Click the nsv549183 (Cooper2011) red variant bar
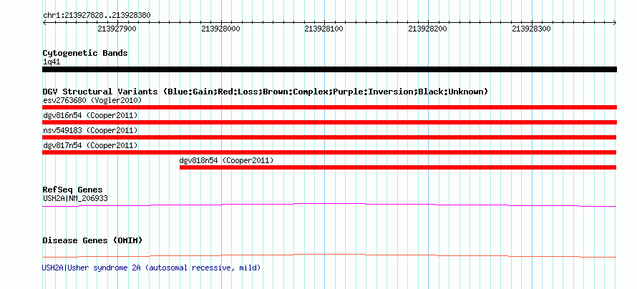The image size is (637, 289). pos(329,137)
